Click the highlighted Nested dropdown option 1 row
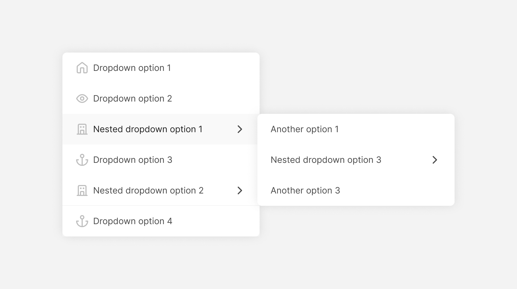This screenshot has height=289, width=517. tap(148, 129)
